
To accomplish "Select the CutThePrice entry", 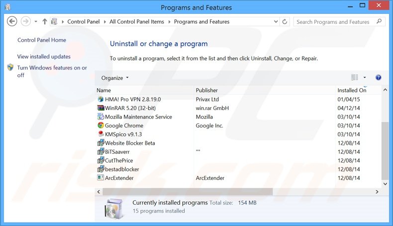I will (x=119, y=160).
